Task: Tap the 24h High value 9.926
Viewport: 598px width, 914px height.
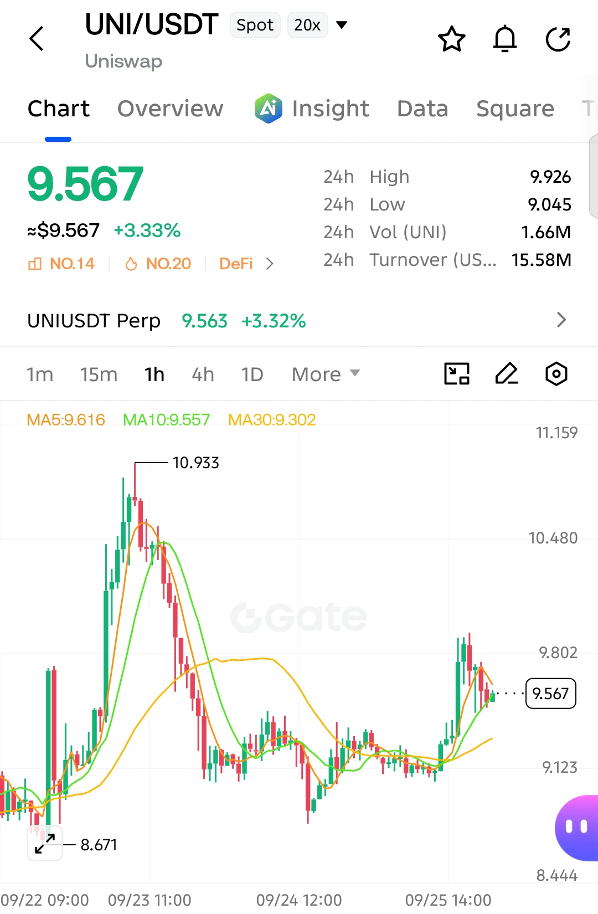Action: point(550,177)
